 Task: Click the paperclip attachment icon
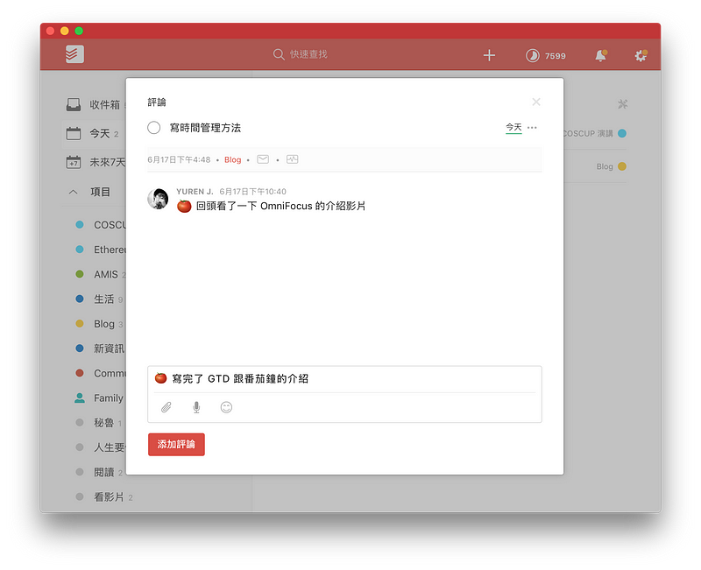(166, 407)
